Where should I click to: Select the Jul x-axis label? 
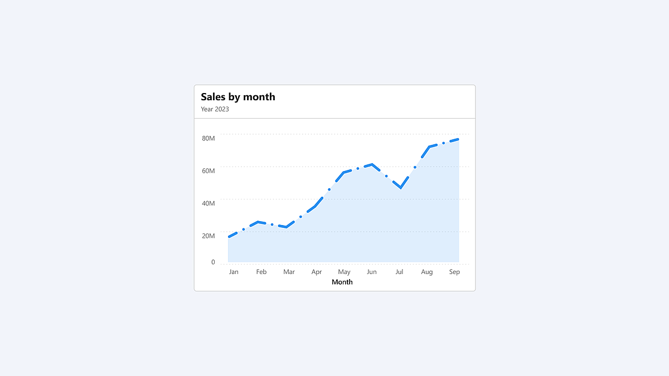click(399, 272)
